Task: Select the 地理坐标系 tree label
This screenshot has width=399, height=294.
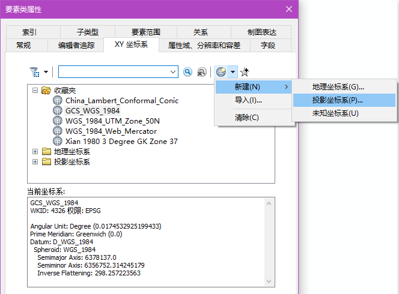Action: coord(72,152)
